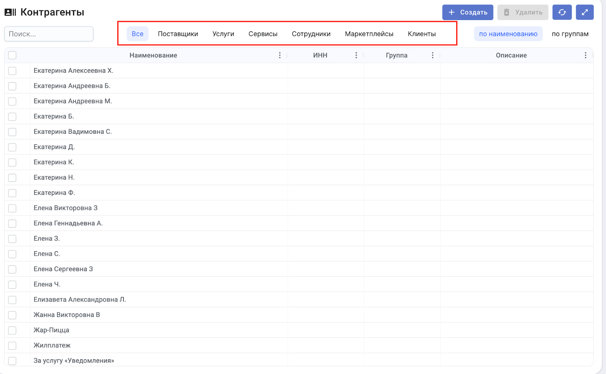606x374 pixels.
Task: Toggle the select-all checkbox in table header
Action: (12, 55)
